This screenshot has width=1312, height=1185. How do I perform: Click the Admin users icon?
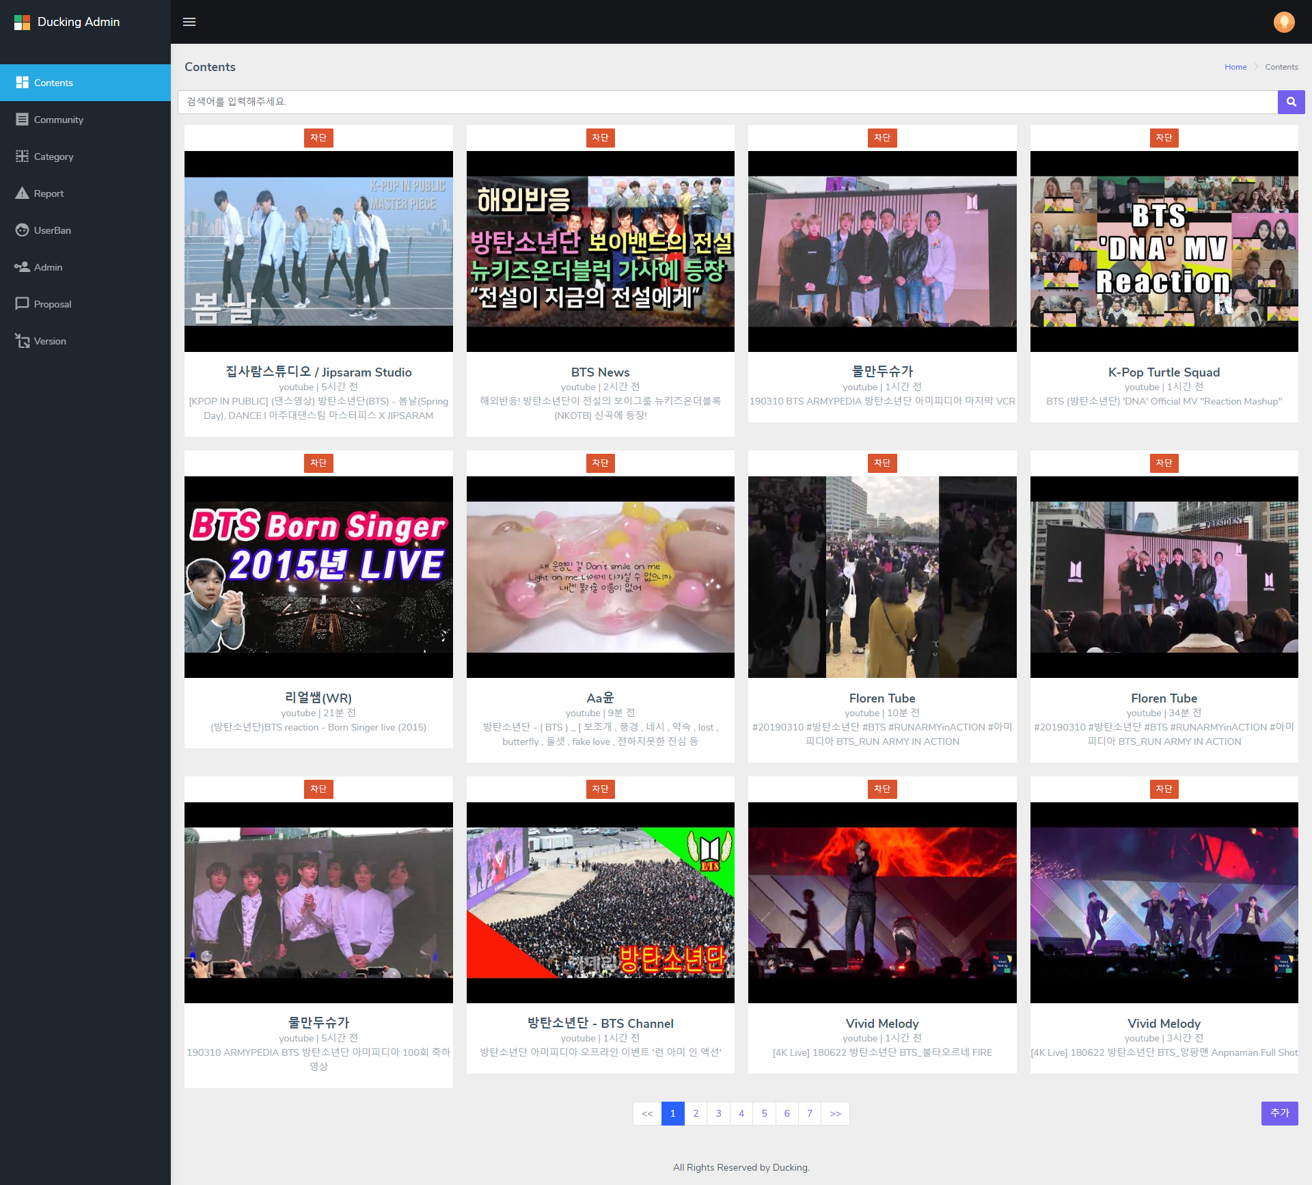(22, 267)
